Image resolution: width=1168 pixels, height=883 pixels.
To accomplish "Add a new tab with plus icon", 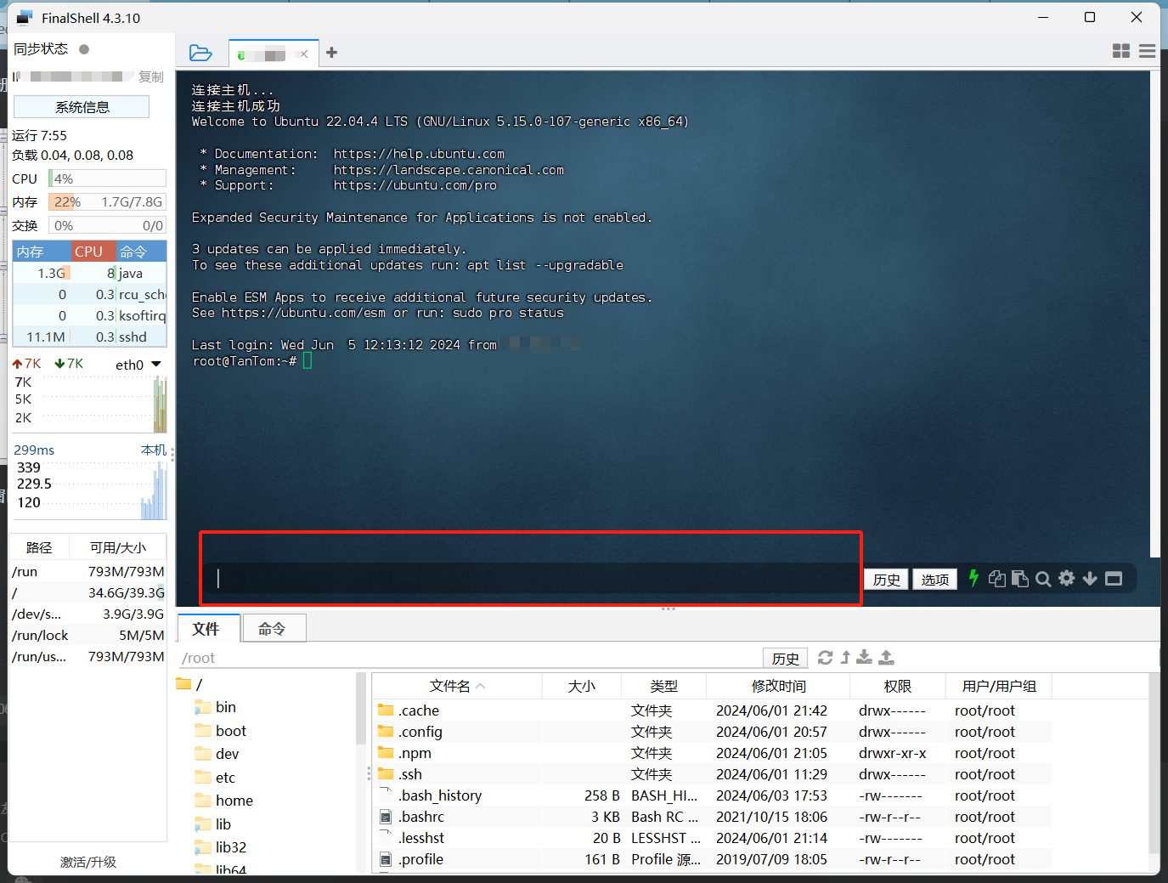I will pos(331,53).
